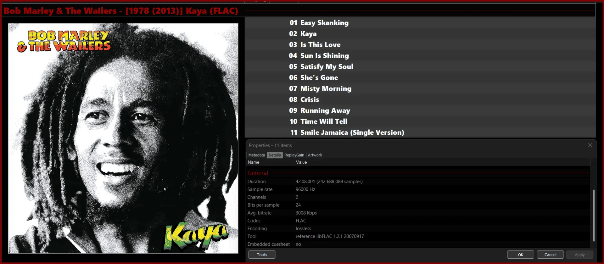The height and width of the screenshot is (264, 604).
Task: Click the Tools button
Action: (x=262, y=255)
